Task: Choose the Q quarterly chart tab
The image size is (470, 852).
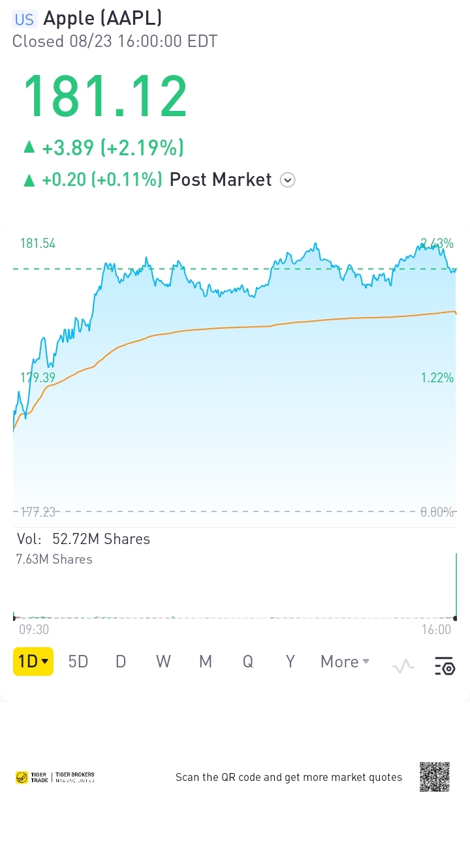Action: click(248, 662)
